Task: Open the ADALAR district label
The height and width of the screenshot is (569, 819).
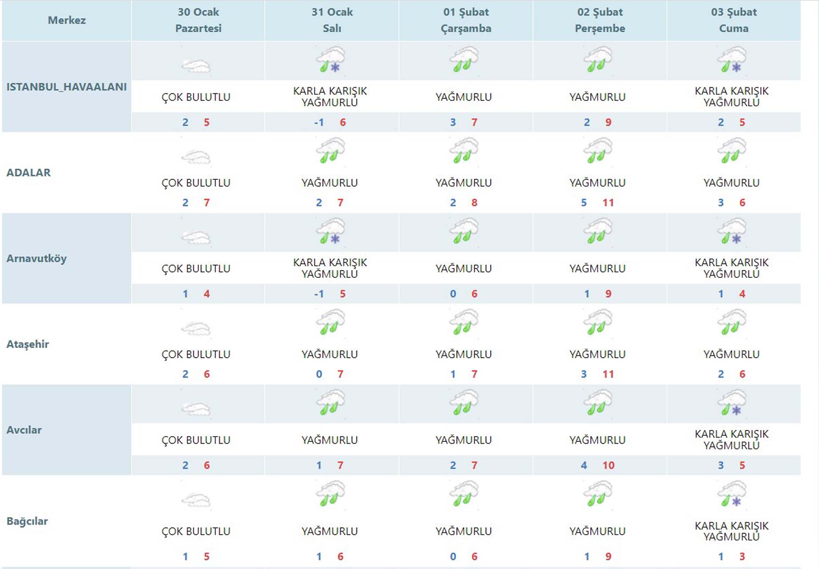Action: point(28,172)
